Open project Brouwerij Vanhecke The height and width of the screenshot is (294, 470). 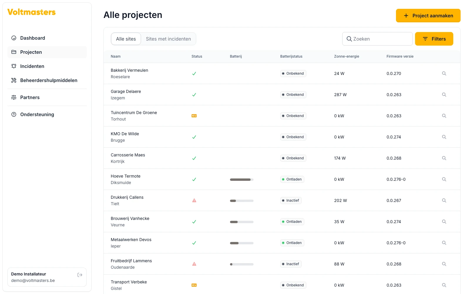point(130,218)
